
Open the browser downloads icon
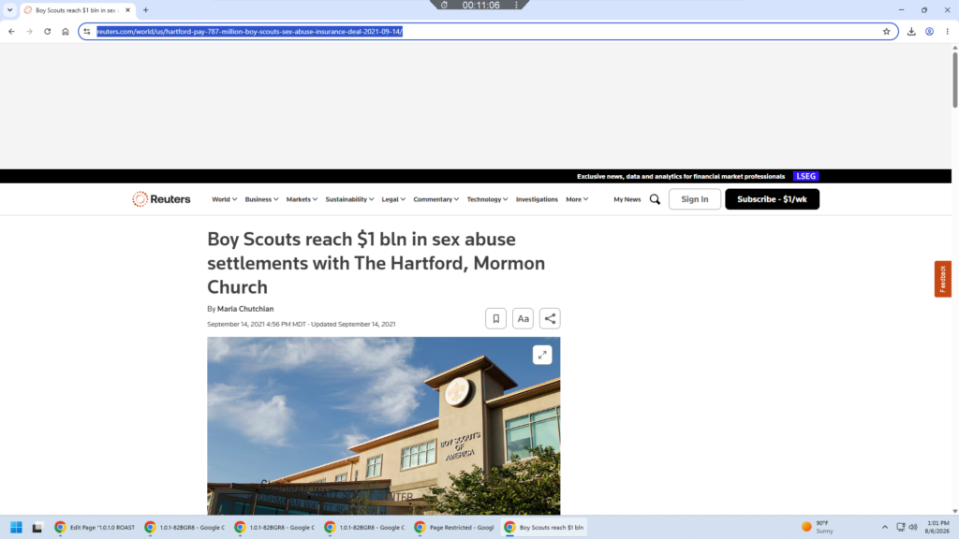click(911, 31)
